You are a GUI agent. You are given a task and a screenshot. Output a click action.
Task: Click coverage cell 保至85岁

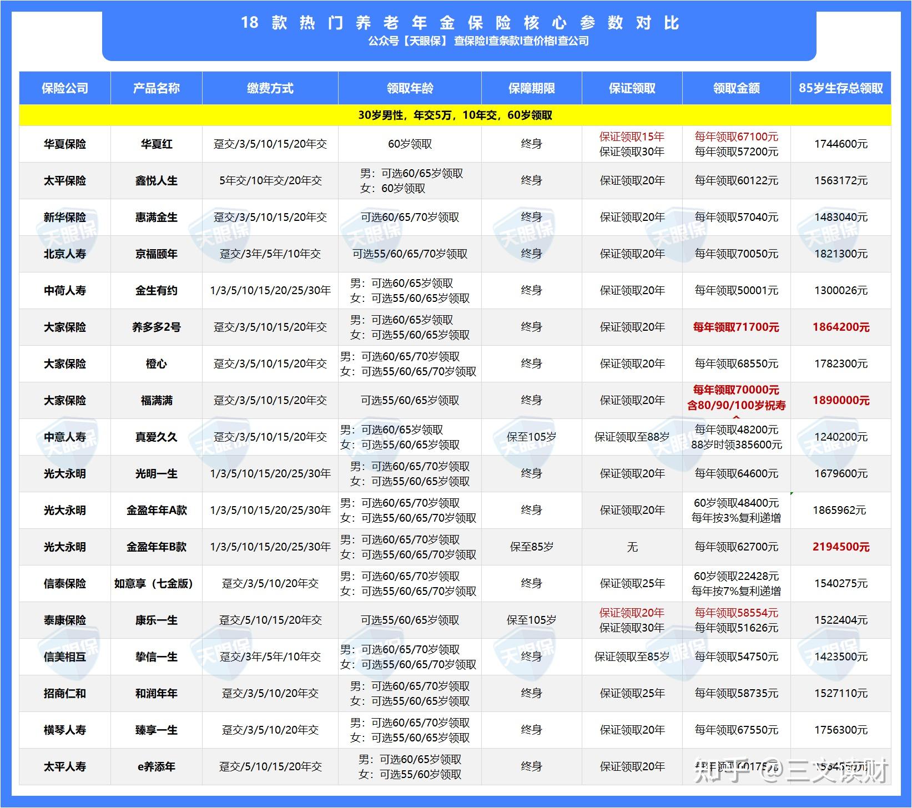[x=532, y=547]
